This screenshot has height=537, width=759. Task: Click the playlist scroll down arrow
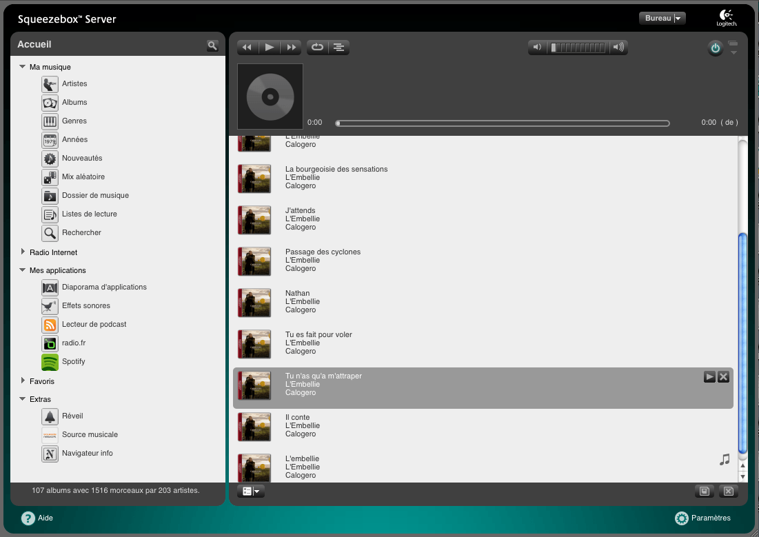[x=743, y=477]
